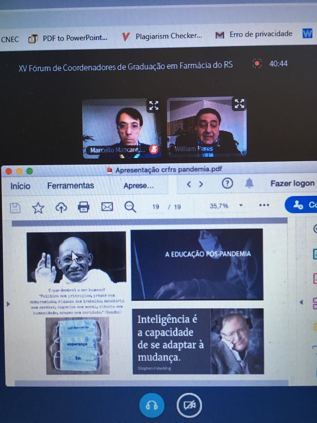Image resolution: width=317 pixels, height=423 pixels.
Task: Open the Plagiarism Checker bookmark
Action: [162, 36]
